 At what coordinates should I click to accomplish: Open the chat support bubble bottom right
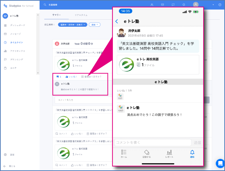[x=220, y=163]
